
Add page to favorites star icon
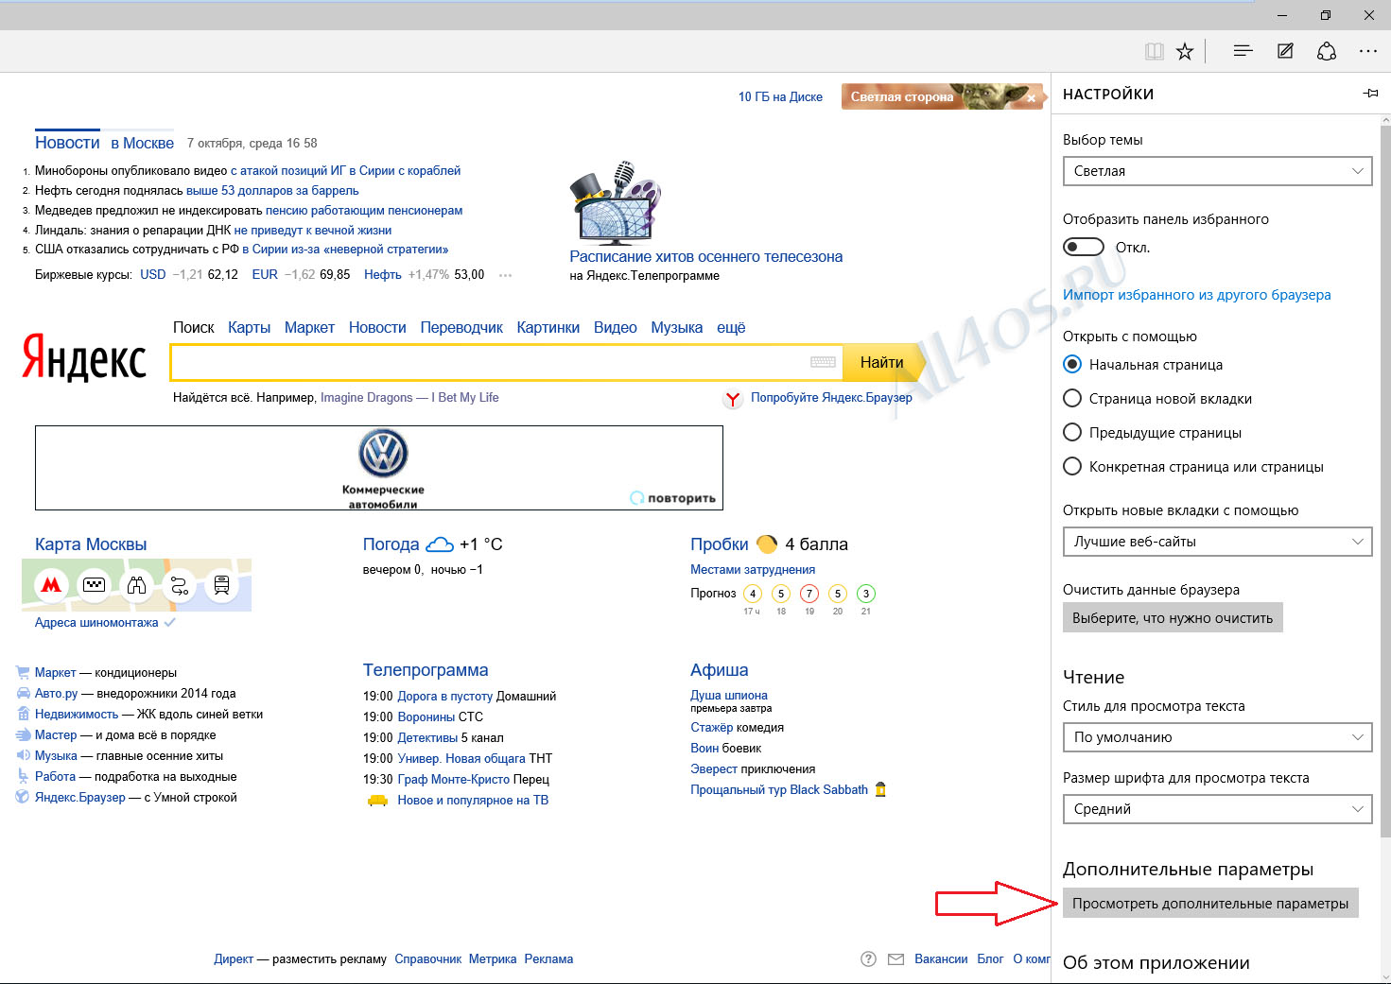coord(1185,52)
